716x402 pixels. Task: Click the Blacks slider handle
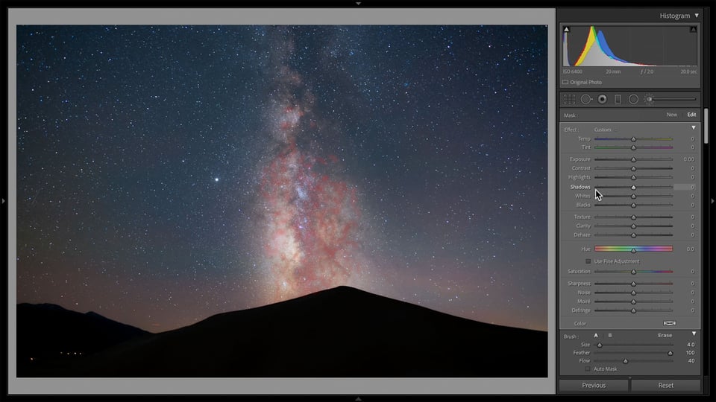click(633, 205)
